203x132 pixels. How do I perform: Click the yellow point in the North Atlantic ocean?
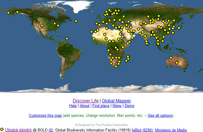click(76, 21)
